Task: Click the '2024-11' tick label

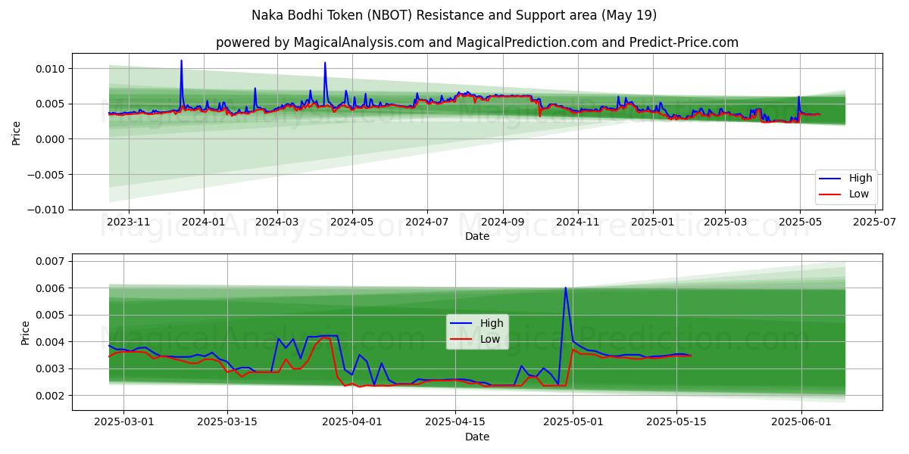Action: [578, 222]
